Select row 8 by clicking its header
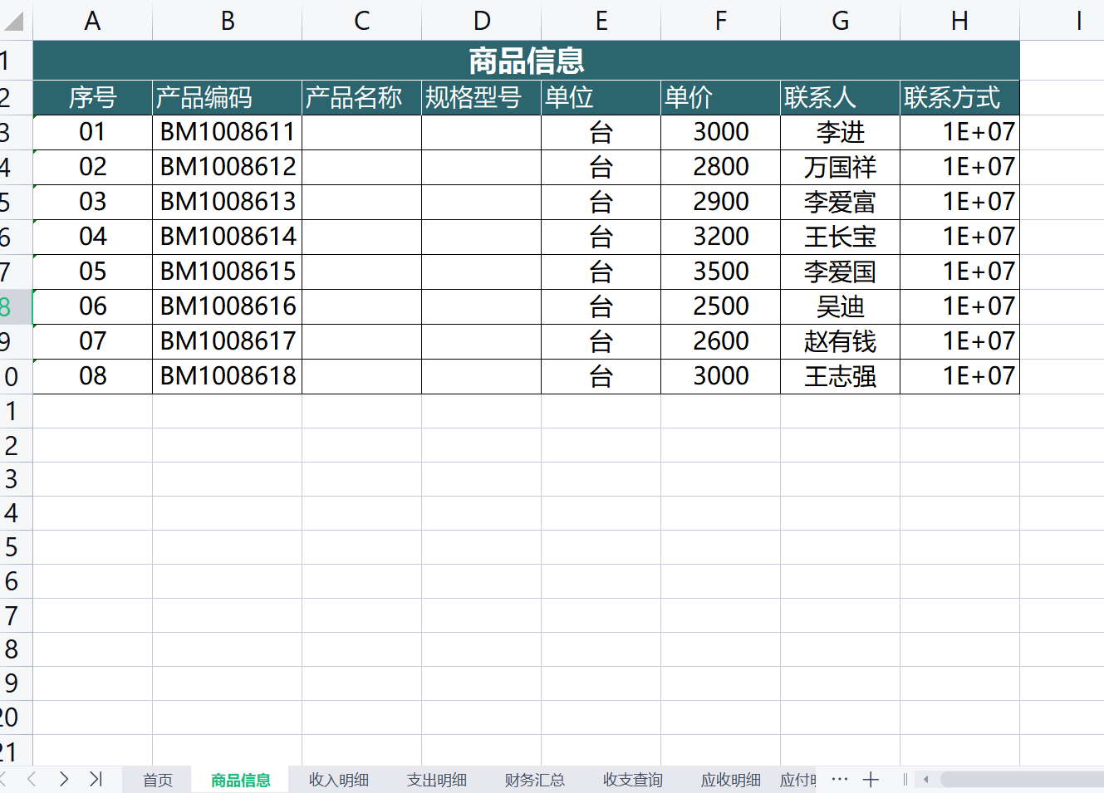 15,306
